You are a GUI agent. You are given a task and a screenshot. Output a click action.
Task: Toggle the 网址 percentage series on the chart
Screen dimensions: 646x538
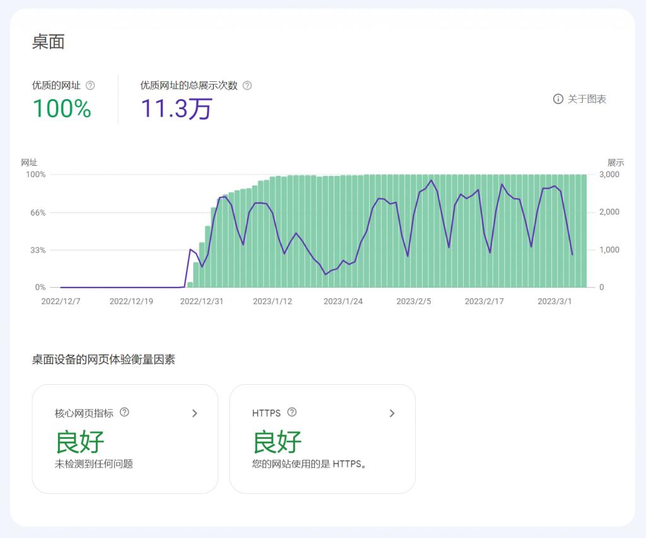(x=30, y=163)
